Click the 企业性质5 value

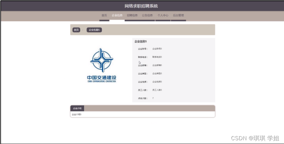[x=157, y=82]
